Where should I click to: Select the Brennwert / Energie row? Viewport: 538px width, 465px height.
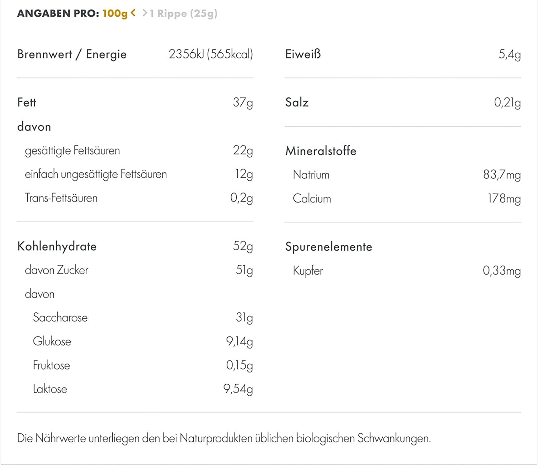point(135,54)
